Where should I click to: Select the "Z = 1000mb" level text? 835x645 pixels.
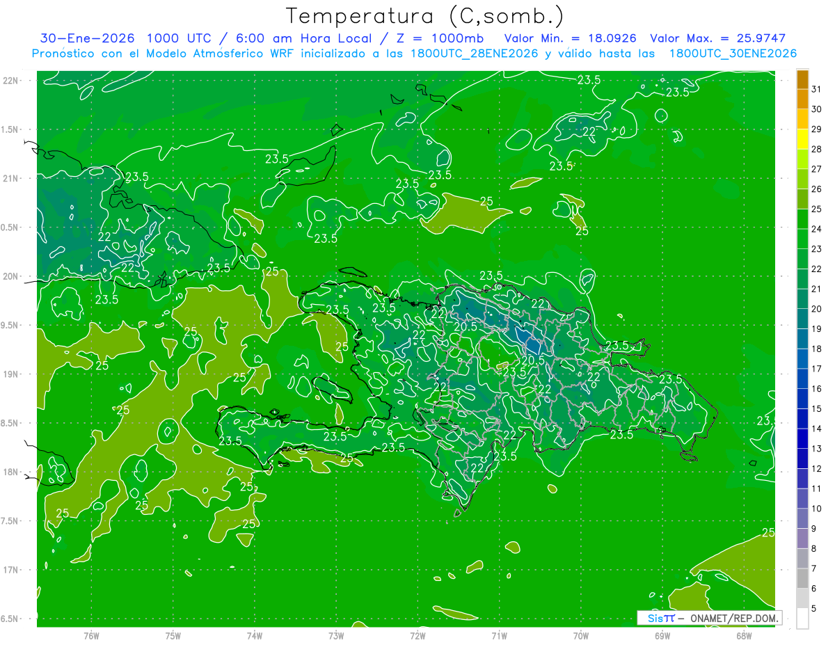click(x=440, y=38)
